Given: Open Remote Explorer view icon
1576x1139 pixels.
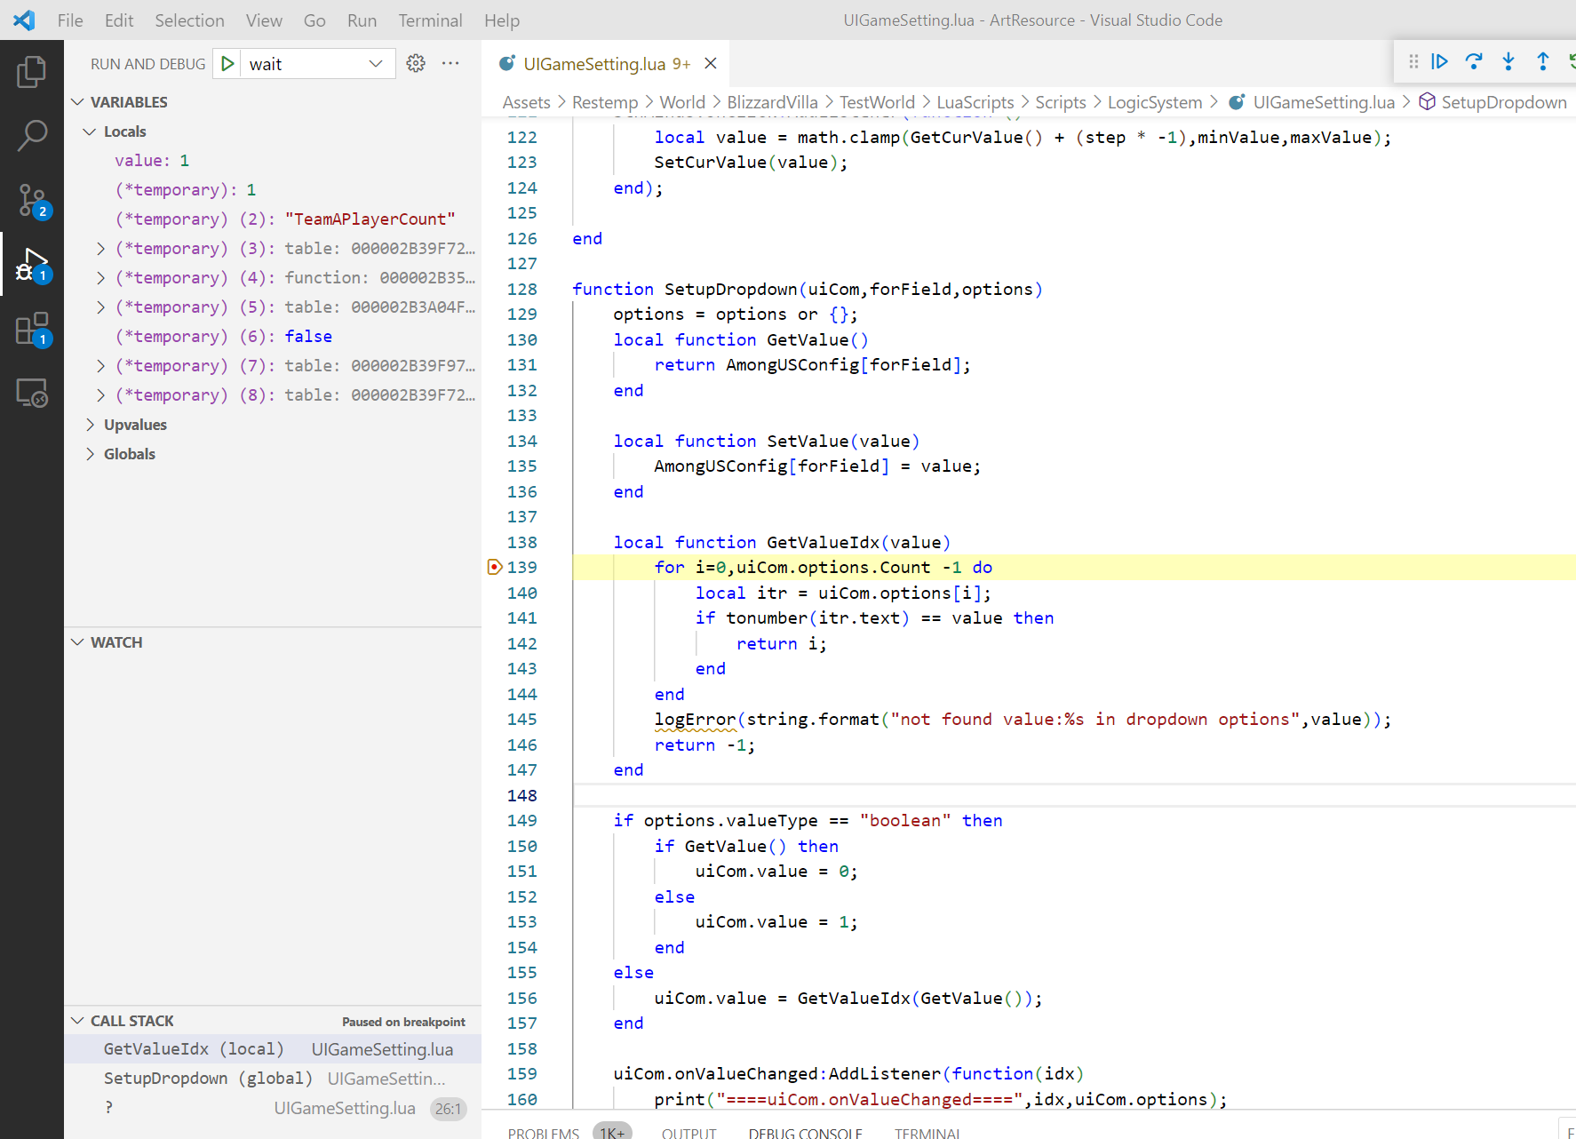Looking at the screenshot, I should tap(31, 393).
